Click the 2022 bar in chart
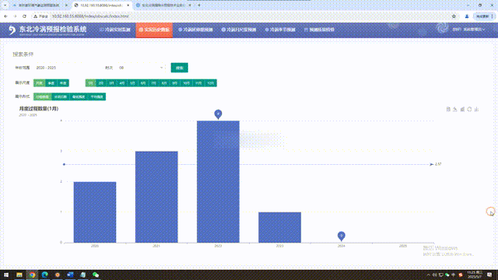The height and width of the screenshot is (280, 498). pos(218,181)
